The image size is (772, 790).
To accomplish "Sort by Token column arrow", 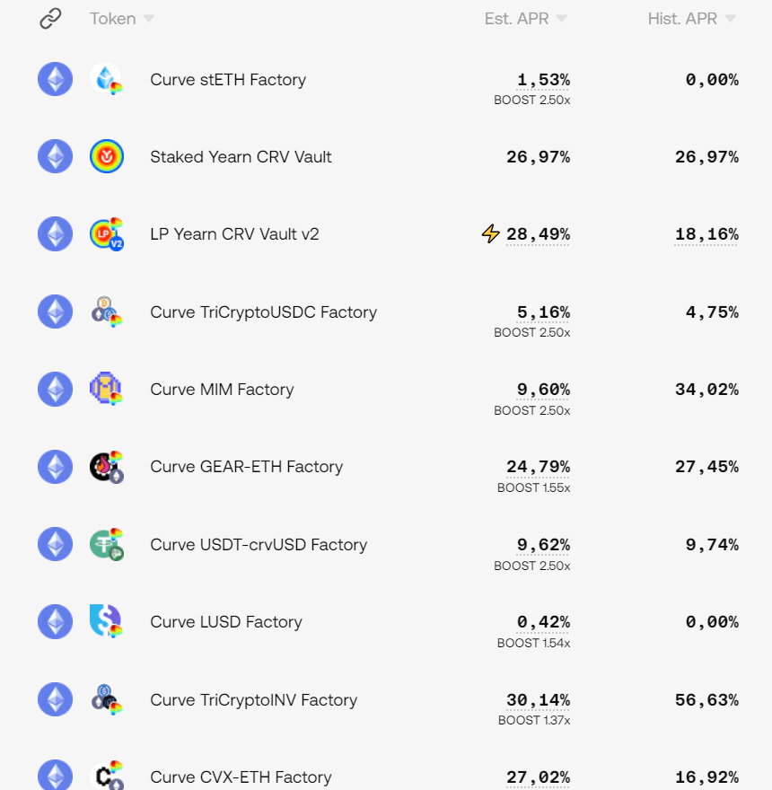I will point(148,19).
